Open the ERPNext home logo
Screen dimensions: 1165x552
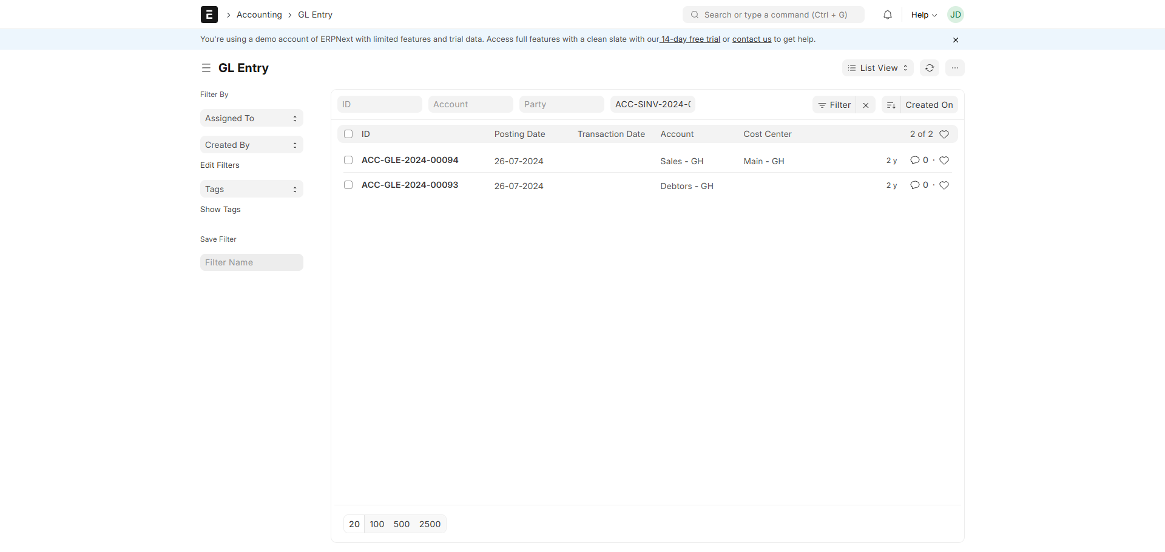[209, 15]
